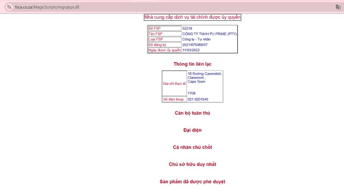Click the address line 'Claremont ,'
Image resolution: width=344 pixels, height=193 pixels.
(197, 78)
